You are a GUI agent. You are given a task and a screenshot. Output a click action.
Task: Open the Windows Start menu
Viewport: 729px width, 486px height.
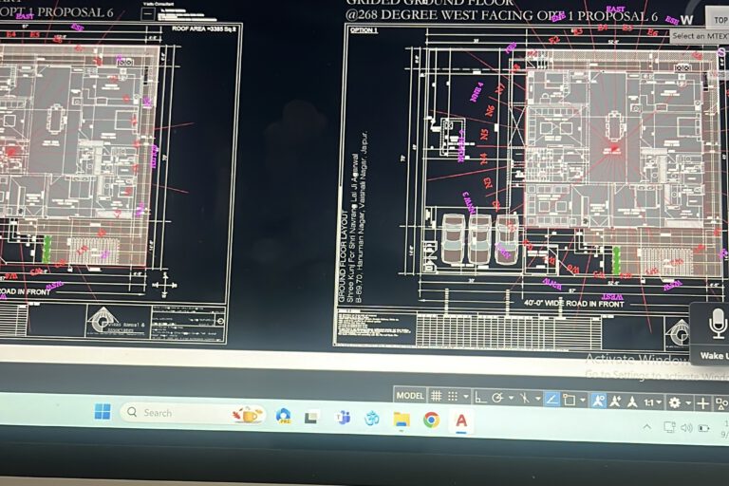[x=103, y=411]
